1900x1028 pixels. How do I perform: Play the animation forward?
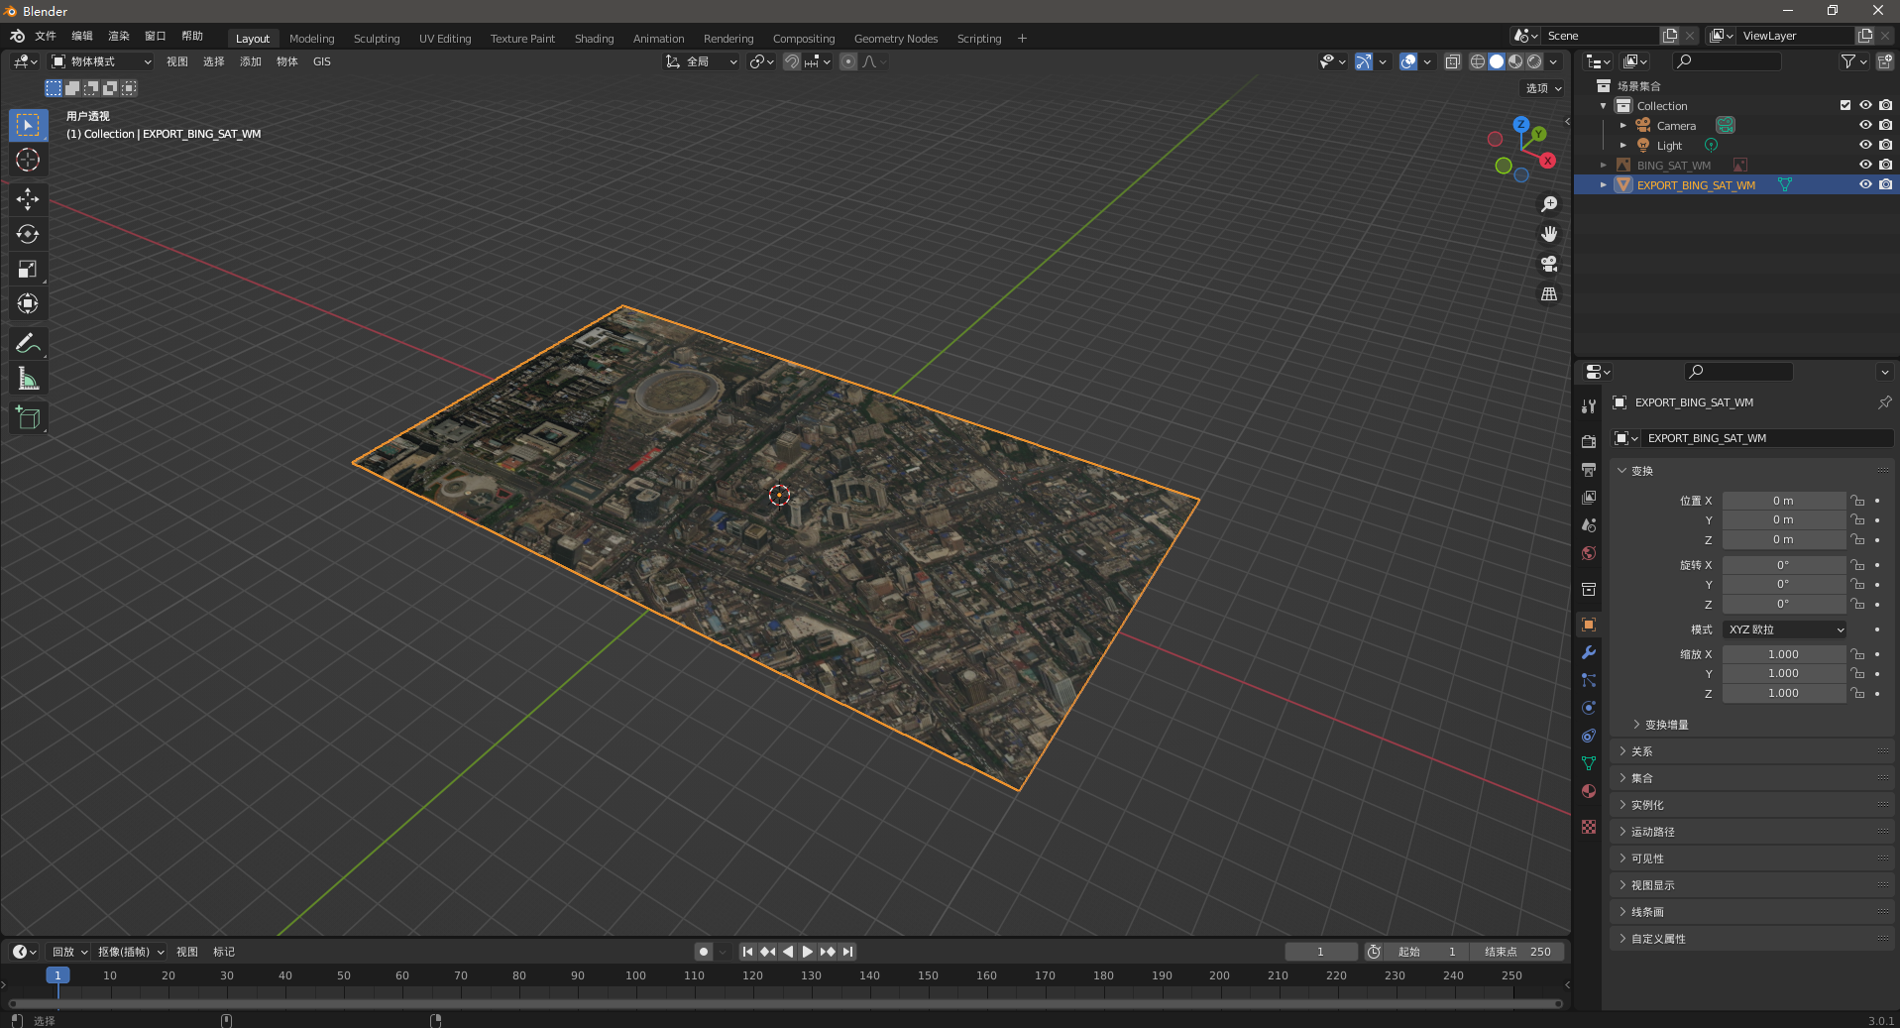tap(808, 952)
